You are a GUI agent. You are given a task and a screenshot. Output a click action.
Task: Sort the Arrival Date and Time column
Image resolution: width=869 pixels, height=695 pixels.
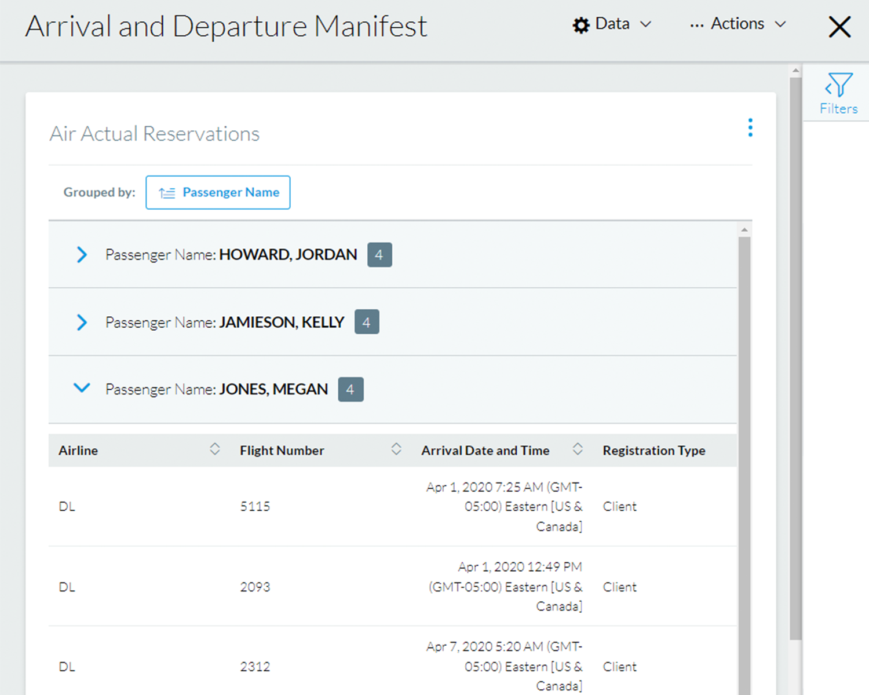coord(578,449)
